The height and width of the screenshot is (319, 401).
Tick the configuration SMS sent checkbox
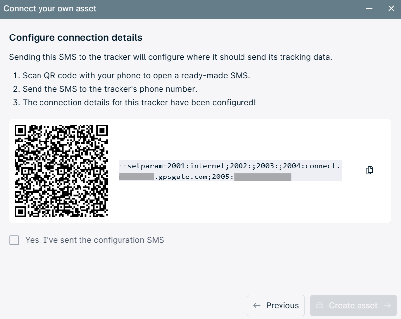pyautogui.click(x=14, y=240)
